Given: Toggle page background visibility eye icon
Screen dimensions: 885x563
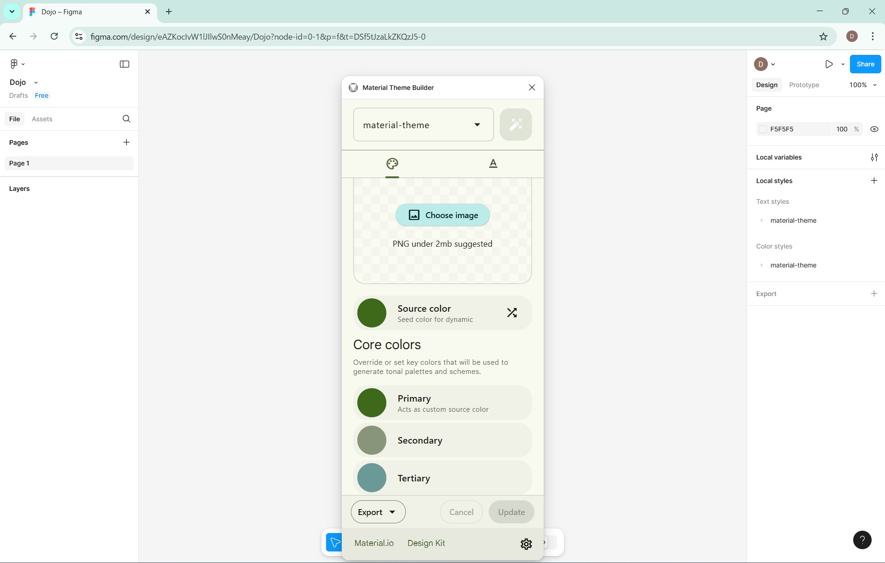Looking at the screenshot, I should [x=874, y=129].
